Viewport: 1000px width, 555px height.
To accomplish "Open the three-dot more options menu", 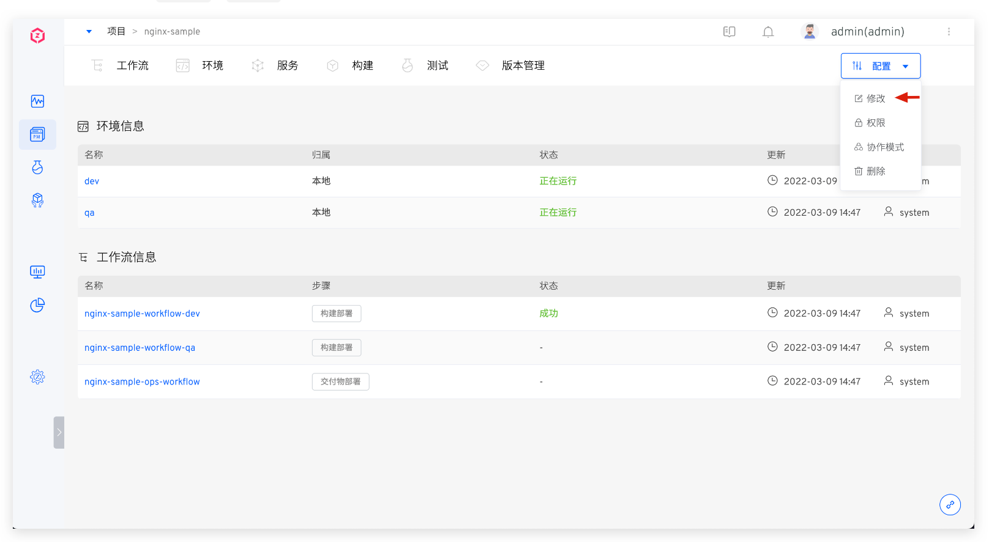I will pos(949,32).
